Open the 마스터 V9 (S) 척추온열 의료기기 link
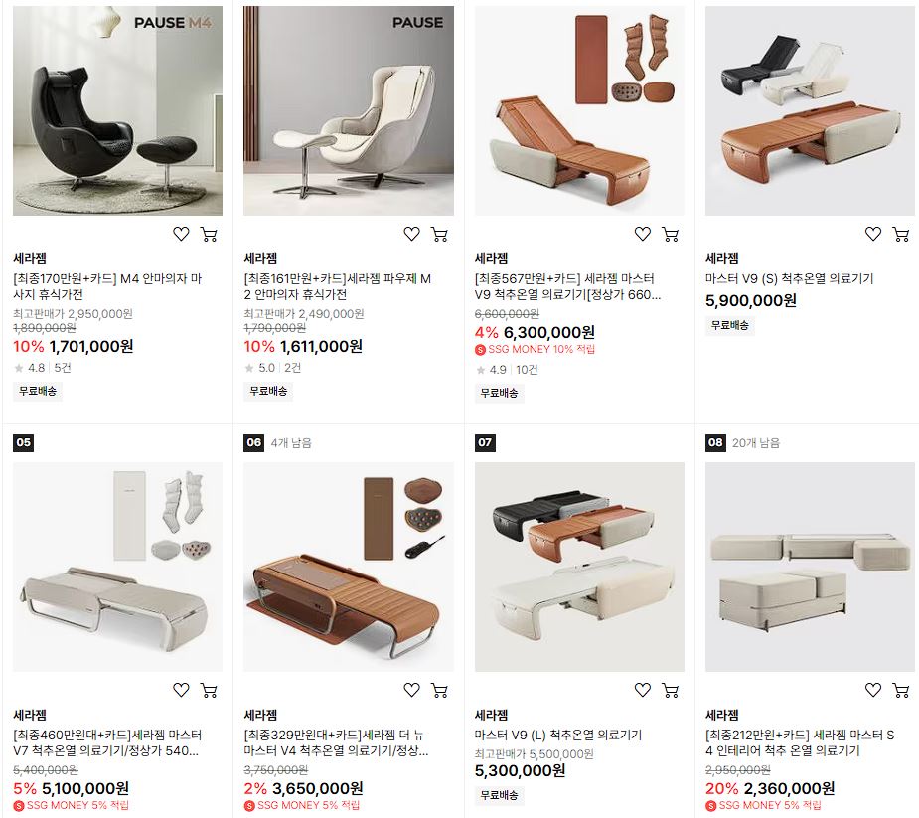Viewport: 919px width, 818px height. tap(790, 278)
